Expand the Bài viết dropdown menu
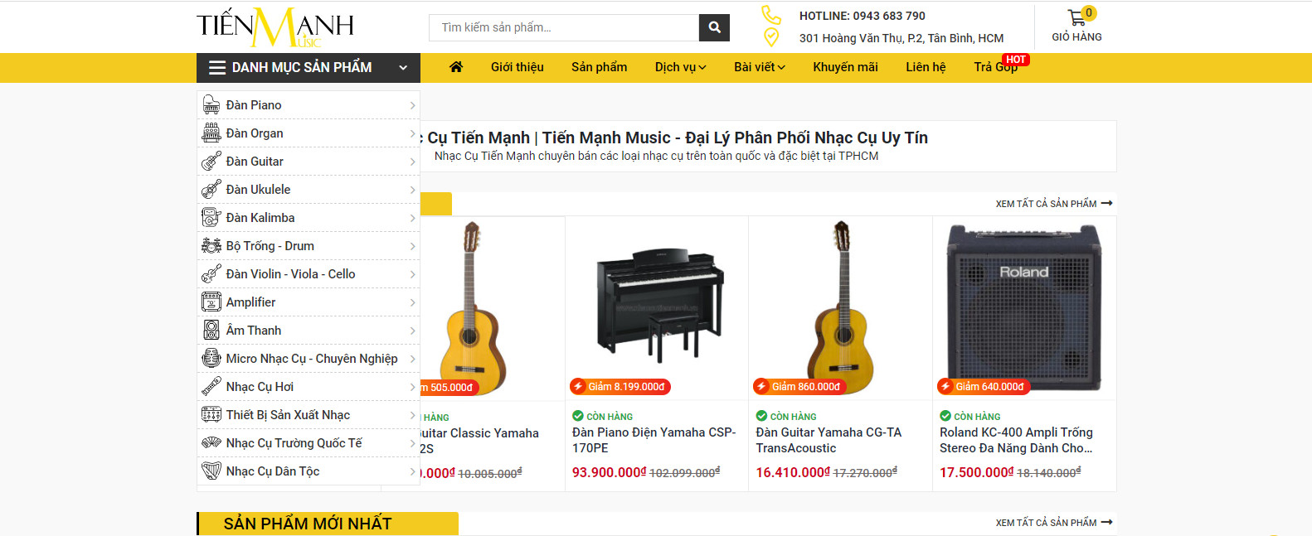The width and height of the screenshot is (1312, 536). click(759, 67)
